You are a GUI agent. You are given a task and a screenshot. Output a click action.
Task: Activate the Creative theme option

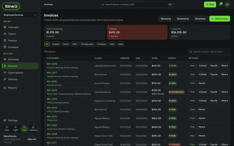tap(33, 128)
